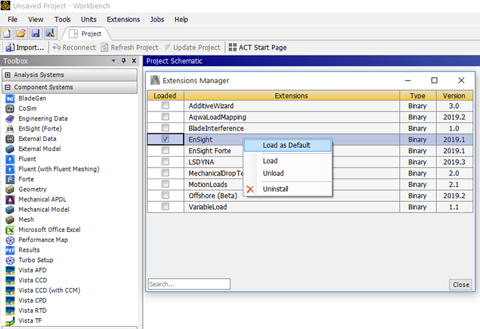Check the AdditiveWizard loaded checkbox
The image size is (480, 329).
click(165, 106)
